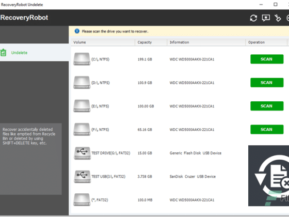Image resolution: width=289 pixels, height=217 pixels.
Task: Sort by the Volume column header
Action: 103,42
